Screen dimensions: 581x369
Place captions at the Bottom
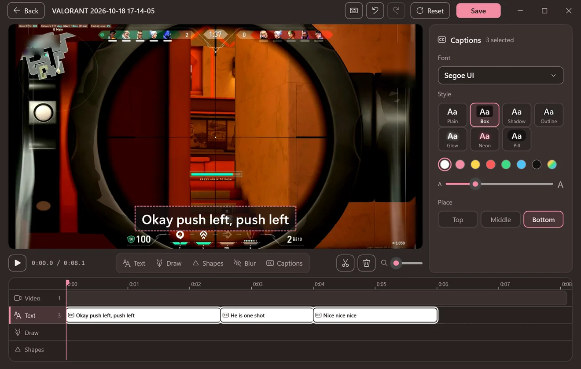[x=544, y=220]
